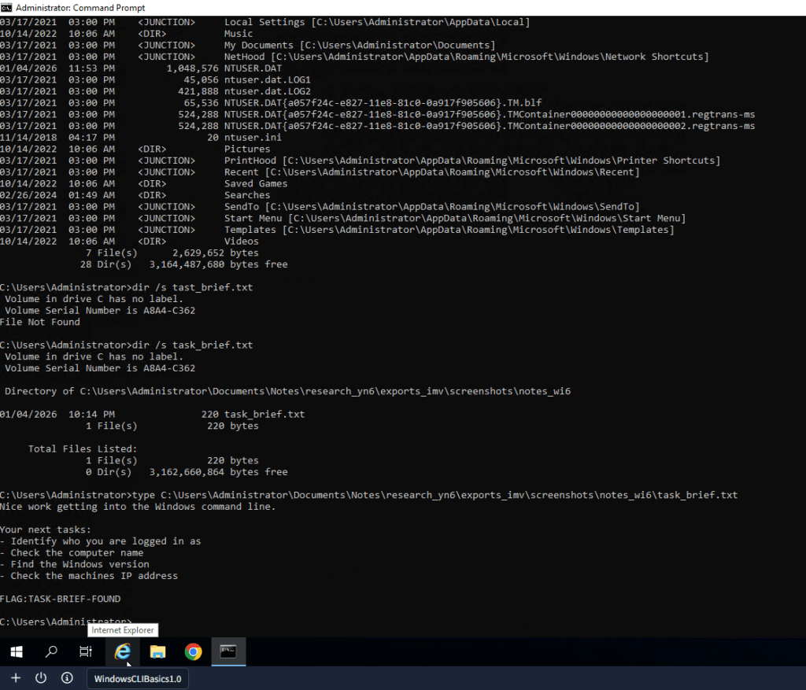Open Internet Explorer from the taskbar
Image resolution: width=806 pixels, height=690 pixels.
(x=123, y=651)
